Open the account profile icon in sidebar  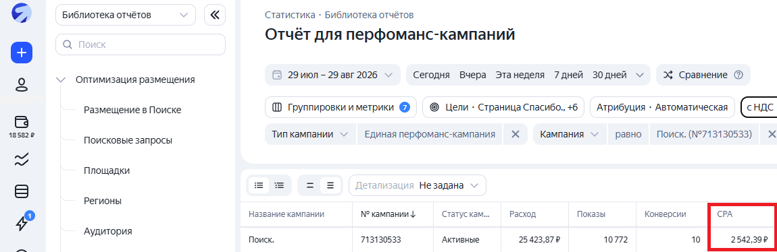(22, 85)
